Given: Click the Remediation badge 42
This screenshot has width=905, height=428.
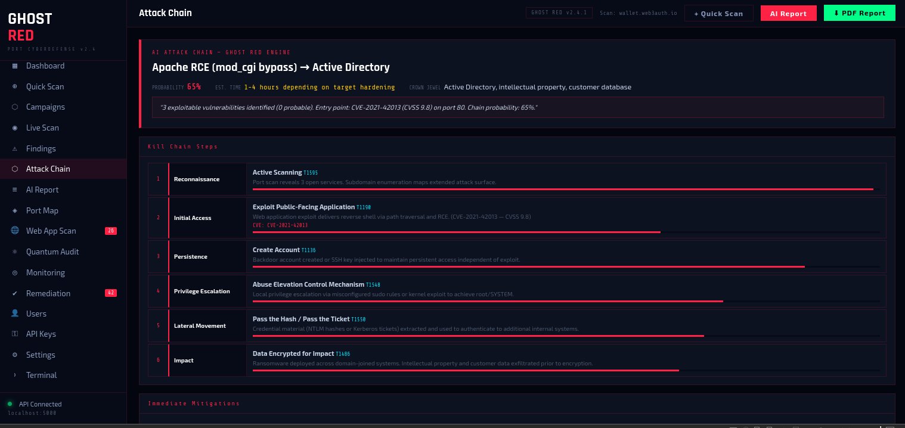Looking at the screenshot, I should (x=111, y=293).
